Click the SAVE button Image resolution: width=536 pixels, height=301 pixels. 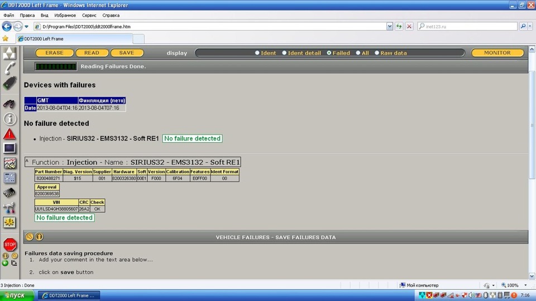click(x=127, y=53)
